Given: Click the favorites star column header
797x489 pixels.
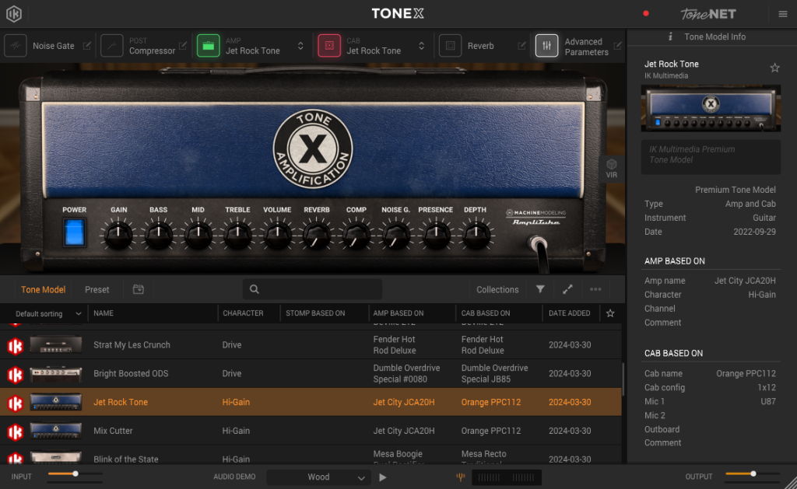Looking at the screenshot, I should click(x=610, y=313).
